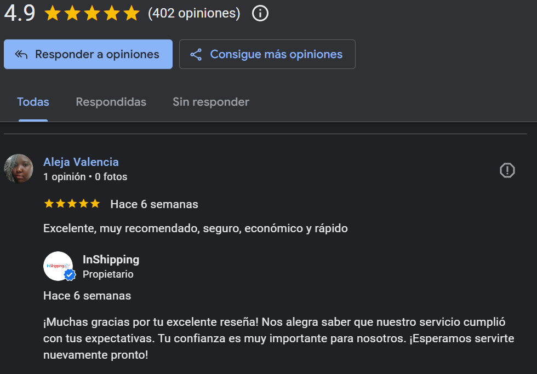Image resolution: width=537 pixels, height=374 pixels.
Task: Click the owner reply text thanking the reviewer
Action: [278, 338]
